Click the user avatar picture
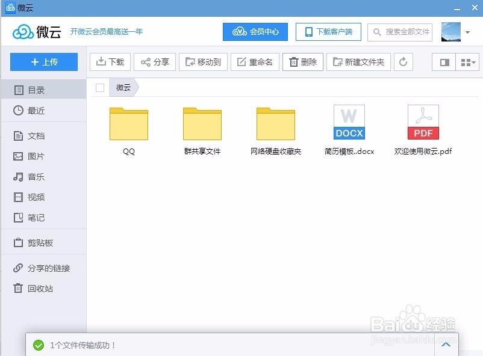 click(x=451, y=32)
